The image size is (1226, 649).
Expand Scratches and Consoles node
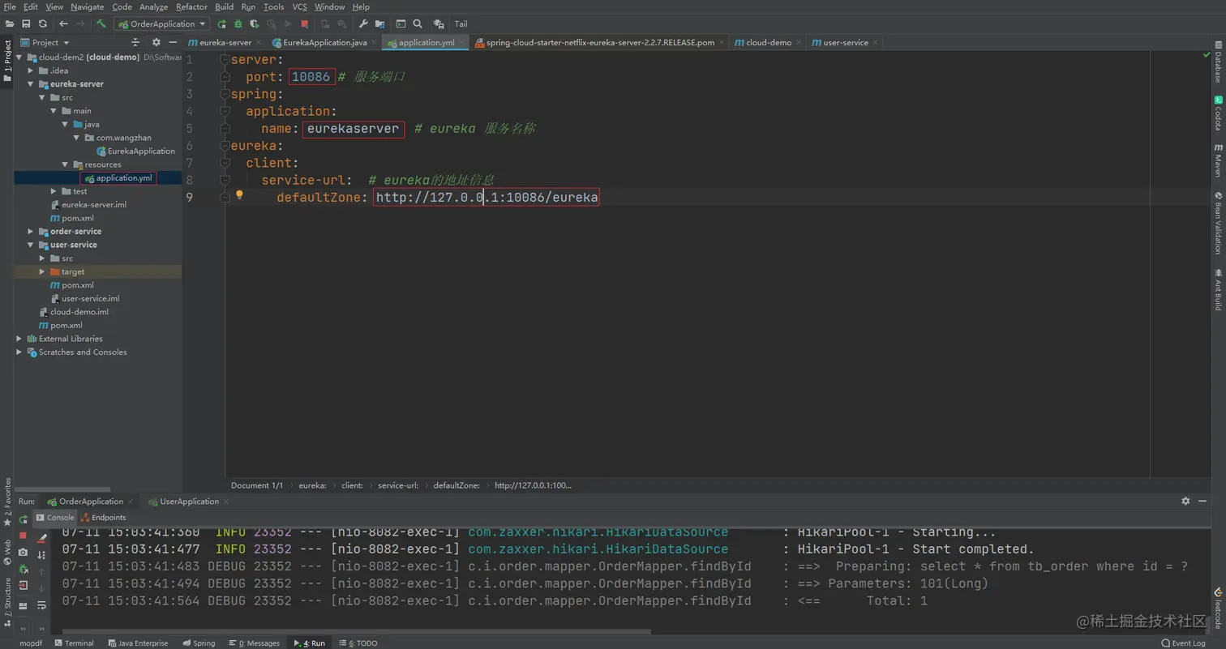(x=19, y=352)
